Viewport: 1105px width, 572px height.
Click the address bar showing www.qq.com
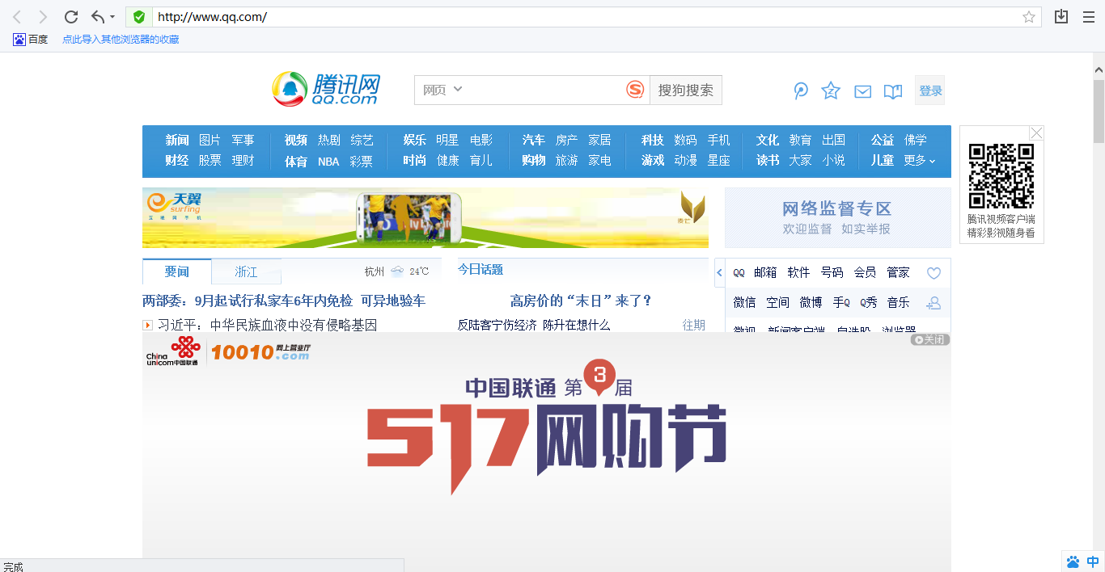582,17
